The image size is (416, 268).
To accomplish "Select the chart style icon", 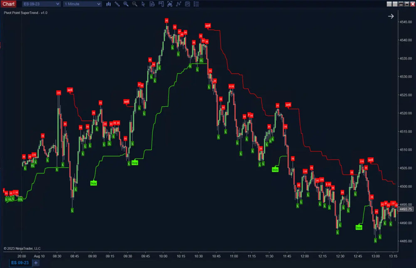I will click(x=109, y=4).
